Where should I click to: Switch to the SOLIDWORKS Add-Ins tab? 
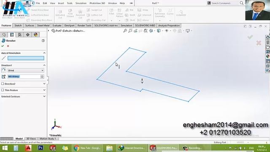coord(106,25)
